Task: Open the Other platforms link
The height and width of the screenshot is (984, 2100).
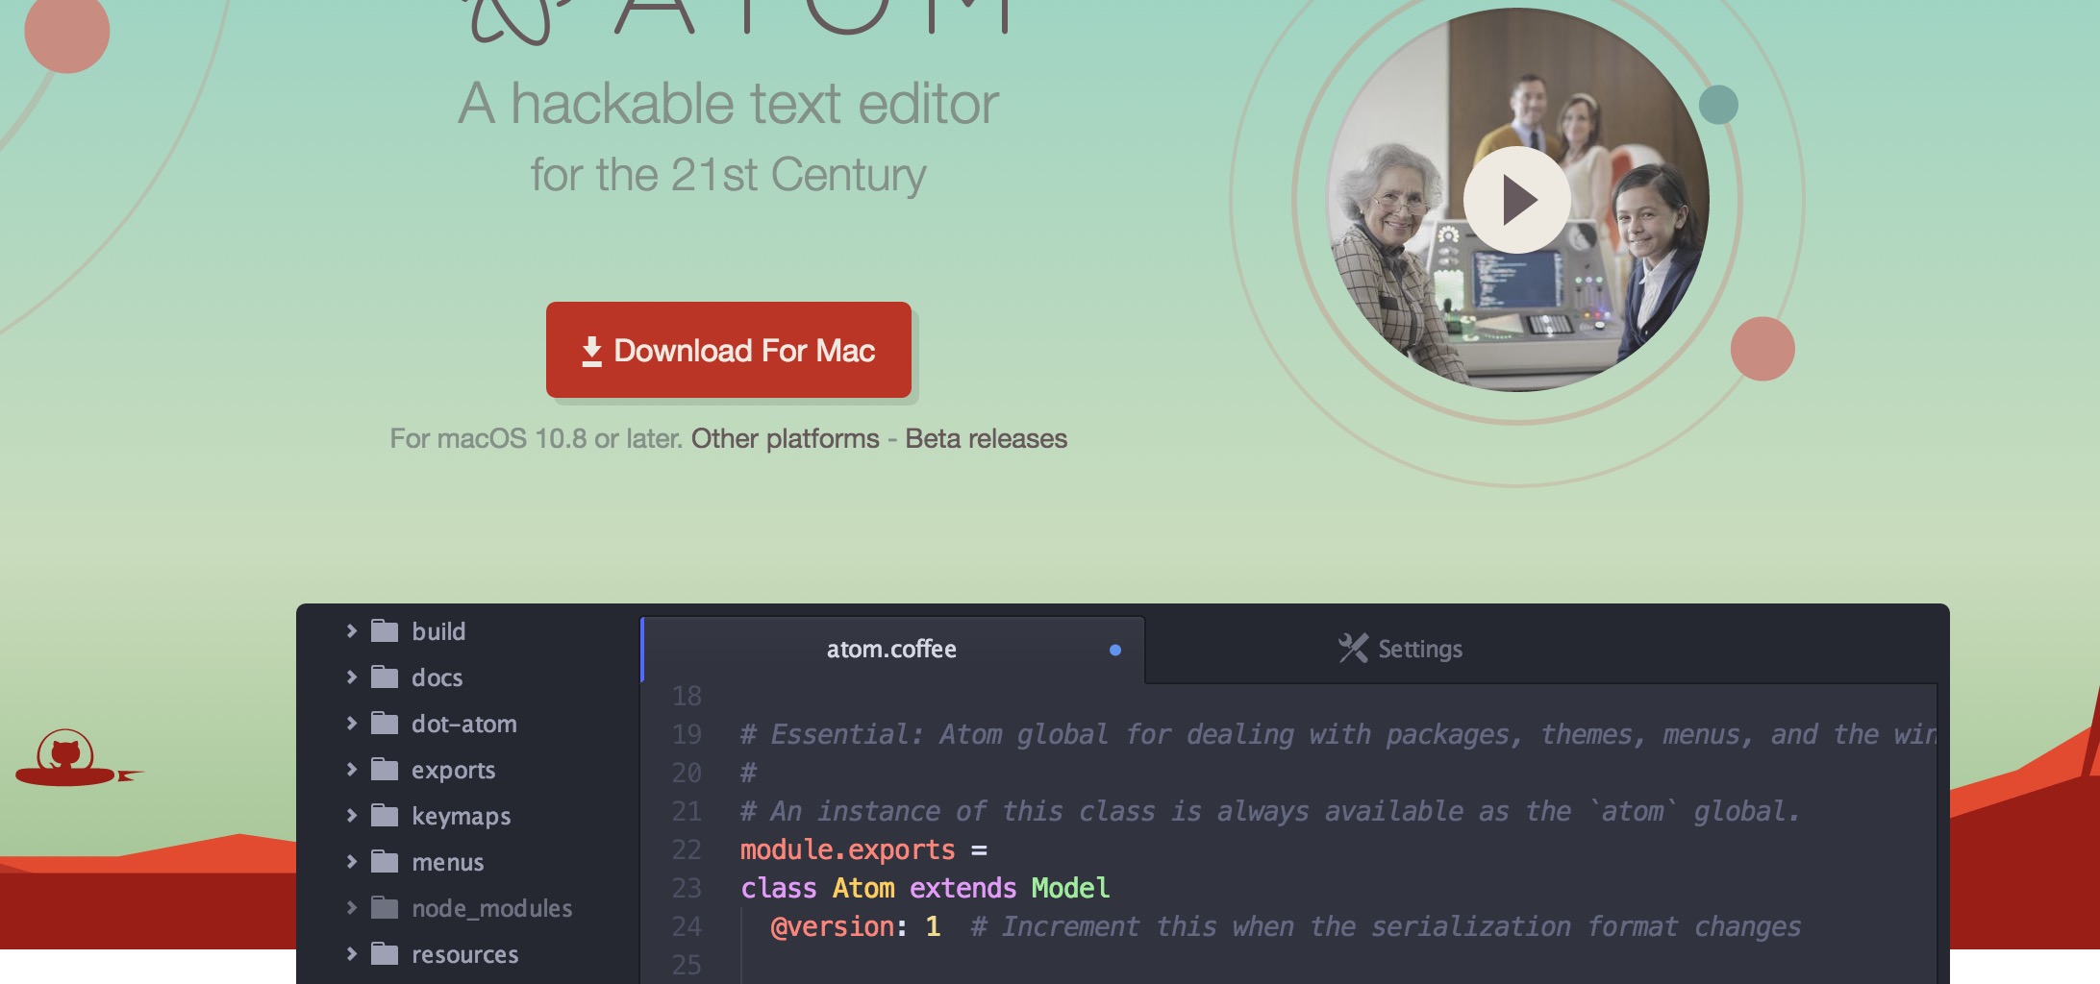Action: click(x=785, y=439)
